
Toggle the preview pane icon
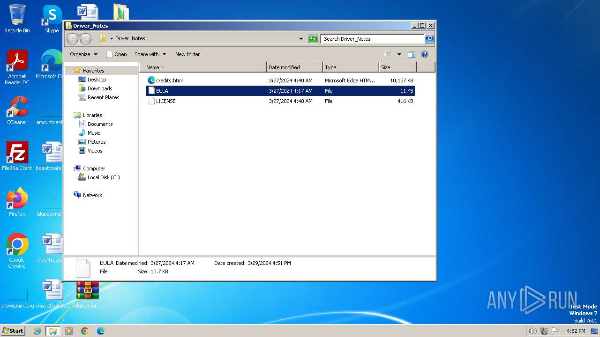(x=411, y=54)
